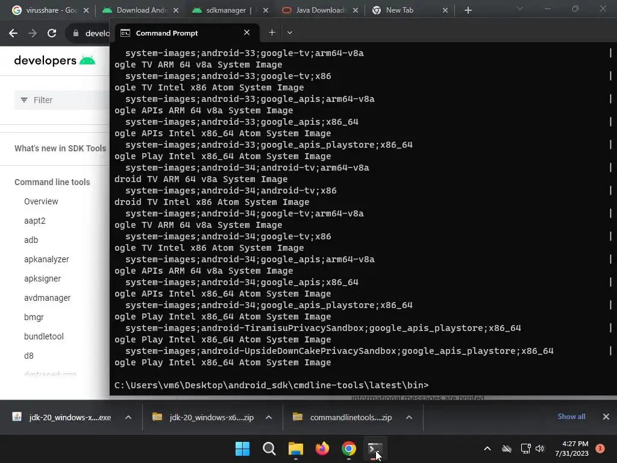Open volume control tray icon
617x463 pixels.
(539, 449)
